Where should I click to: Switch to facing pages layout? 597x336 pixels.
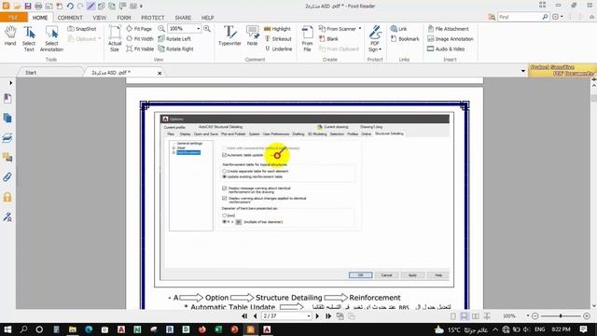tap(476, 316)
